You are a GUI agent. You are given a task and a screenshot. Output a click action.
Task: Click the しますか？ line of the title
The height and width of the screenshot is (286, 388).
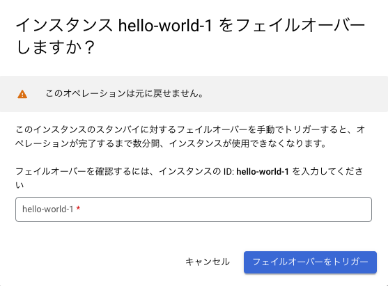click(x=56, y=47)
